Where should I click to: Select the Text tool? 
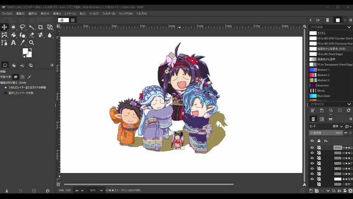(x=13, y=43)
